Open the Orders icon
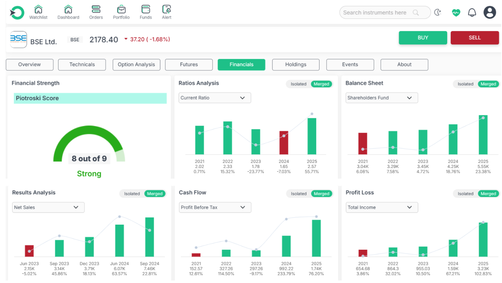 point(96,9)
